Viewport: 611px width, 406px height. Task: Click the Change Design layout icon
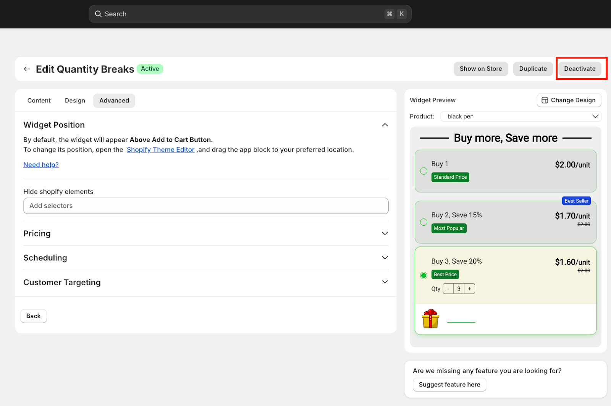(x=545, y=100)
